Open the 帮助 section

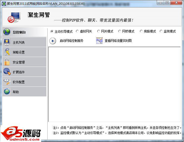[x=25, y=92]
